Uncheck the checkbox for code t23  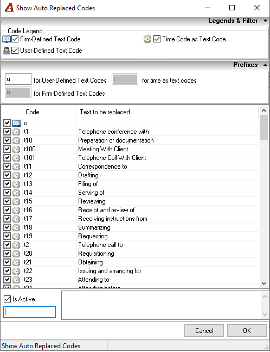[7, 280]
